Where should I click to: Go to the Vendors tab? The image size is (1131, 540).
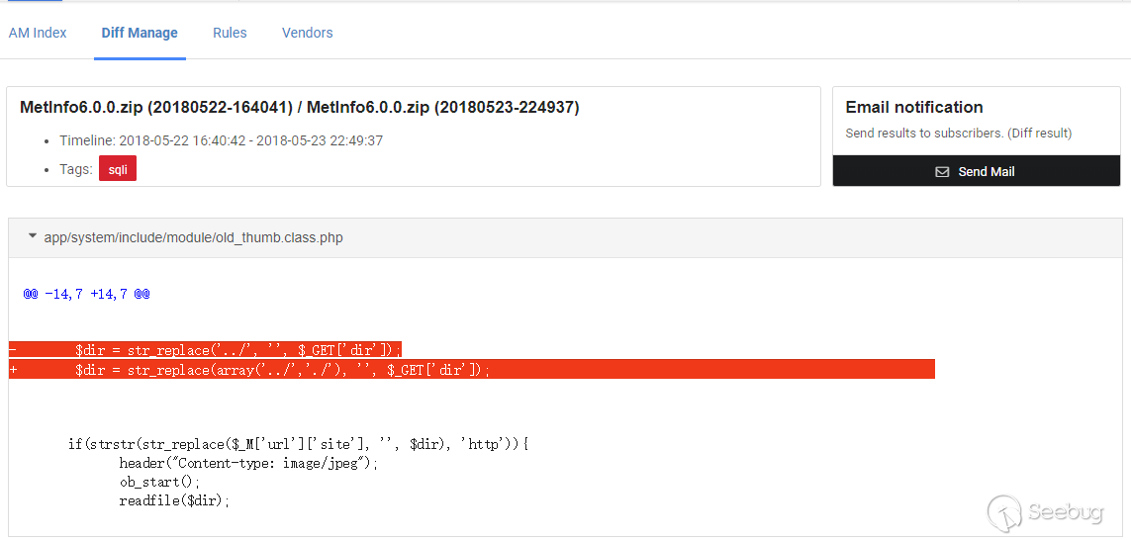[x=308, y=33]
